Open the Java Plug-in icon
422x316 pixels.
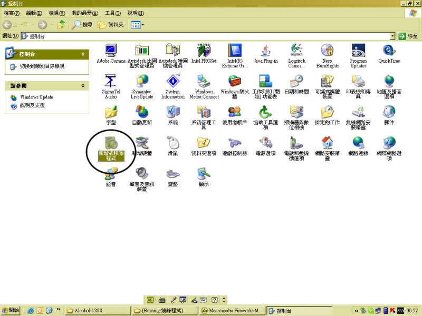pyautogui.click(x=265, y=51)
